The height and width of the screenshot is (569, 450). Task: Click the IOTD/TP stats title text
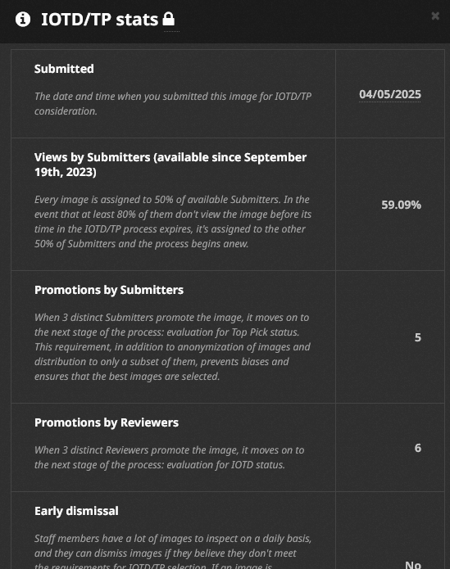coord(99,19)
